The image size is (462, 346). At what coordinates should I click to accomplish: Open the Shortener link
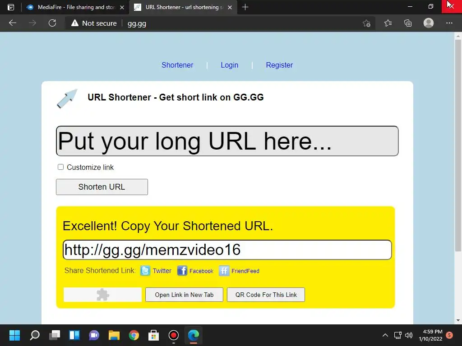177,65
